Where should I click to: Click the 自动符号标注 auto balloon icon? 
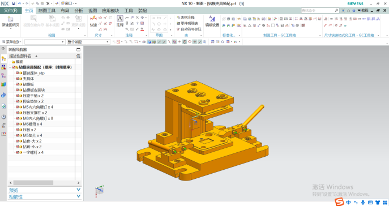pos(178,29)
